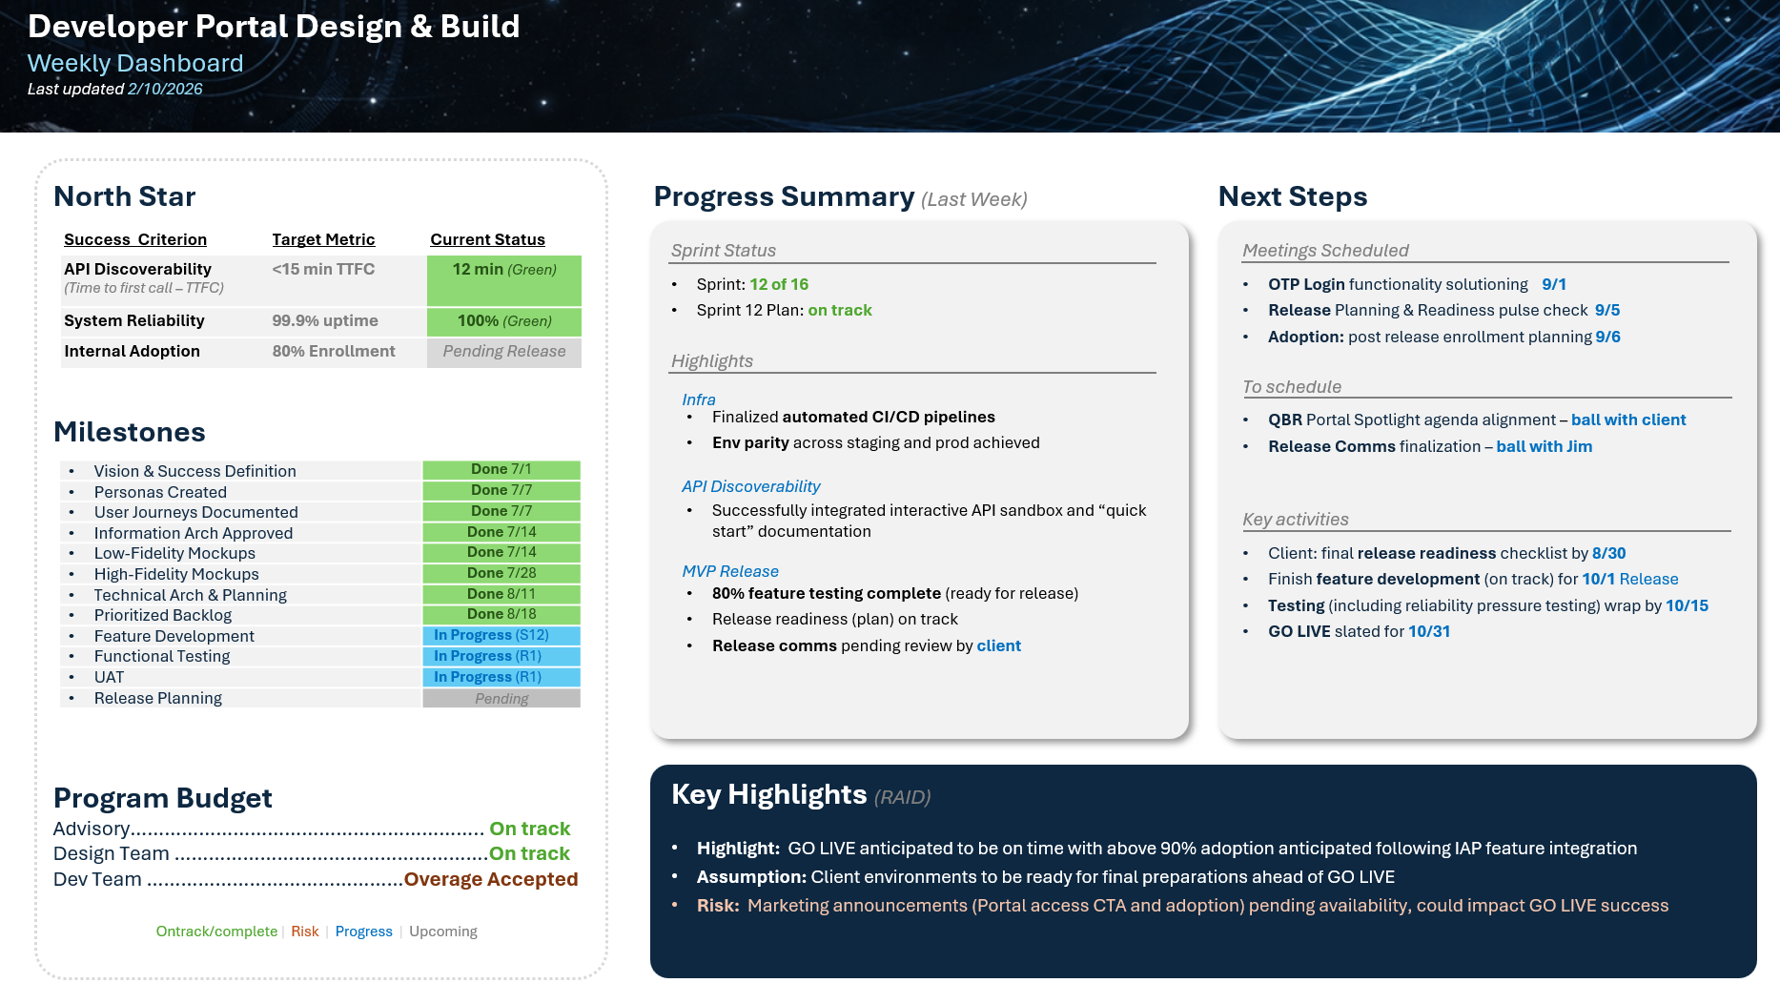
Task: Switch to the Progress Summary section
Action: (x=783, y=197)
